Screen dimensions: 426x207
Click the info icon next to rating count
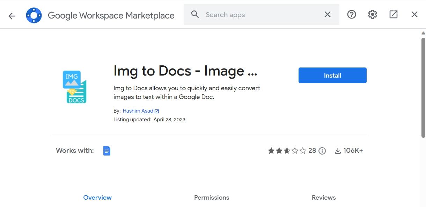322,151
